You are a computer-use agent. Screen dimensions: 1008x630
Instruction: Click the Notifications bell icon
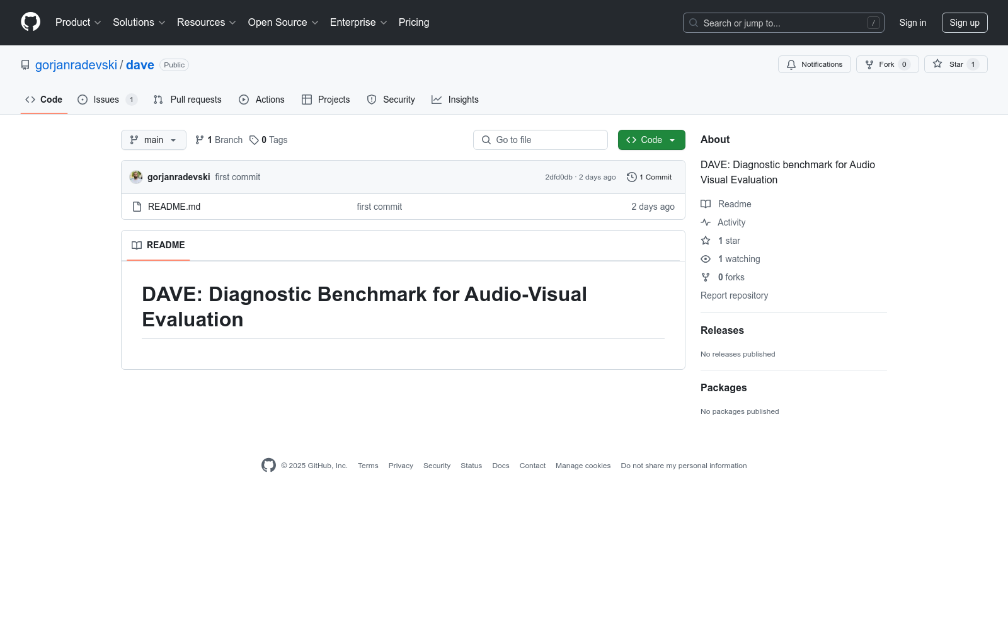tap(791, 64)
